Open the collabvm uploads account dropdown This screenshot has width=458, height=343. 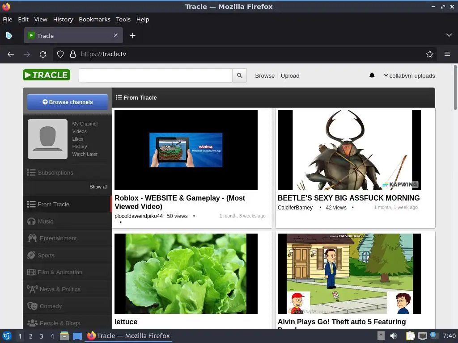click(409, 75)
